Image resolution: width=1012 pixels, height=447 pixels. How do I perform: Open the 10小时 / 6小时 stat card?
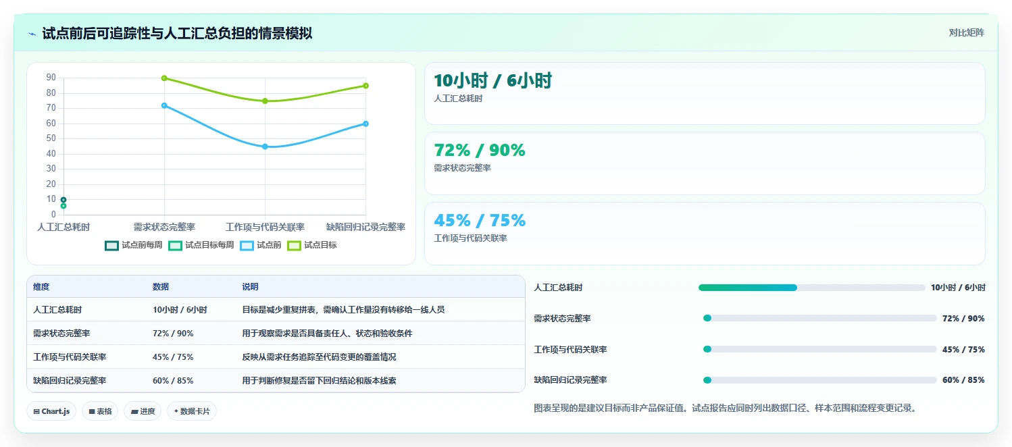click(705, 94)
